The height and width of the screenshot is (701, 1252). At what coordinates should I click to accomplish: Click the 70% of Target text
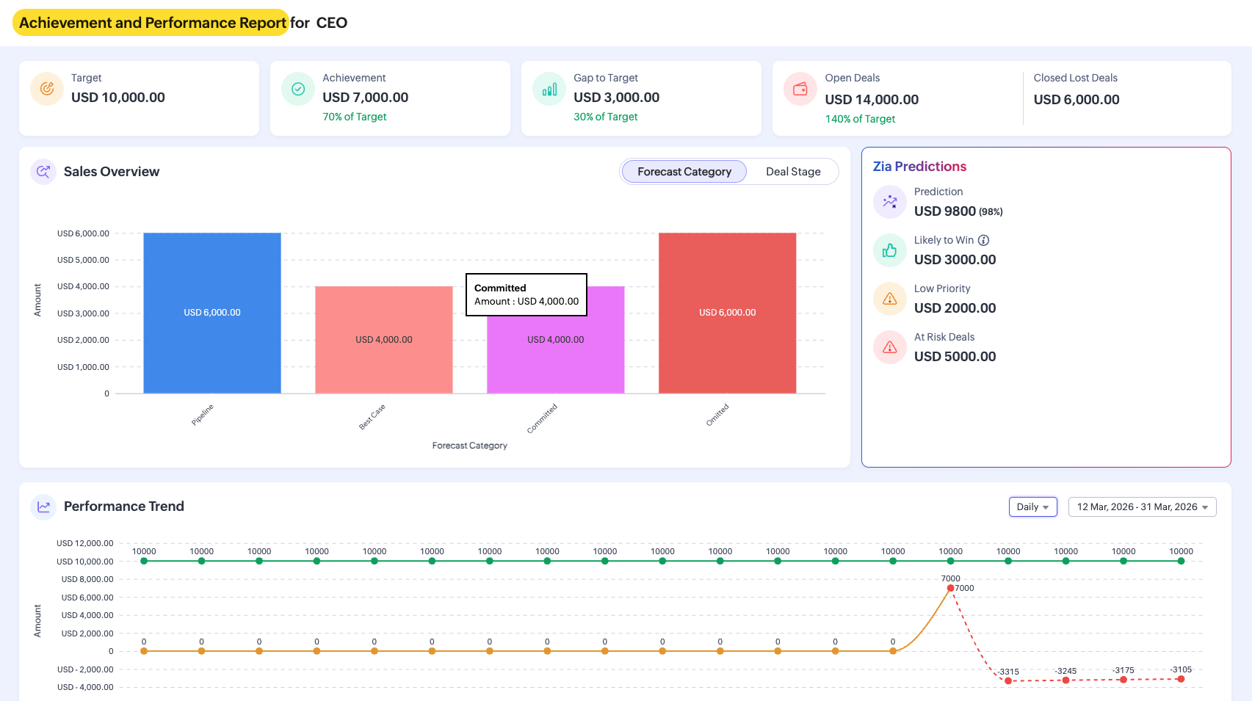(x=355, y=117)
